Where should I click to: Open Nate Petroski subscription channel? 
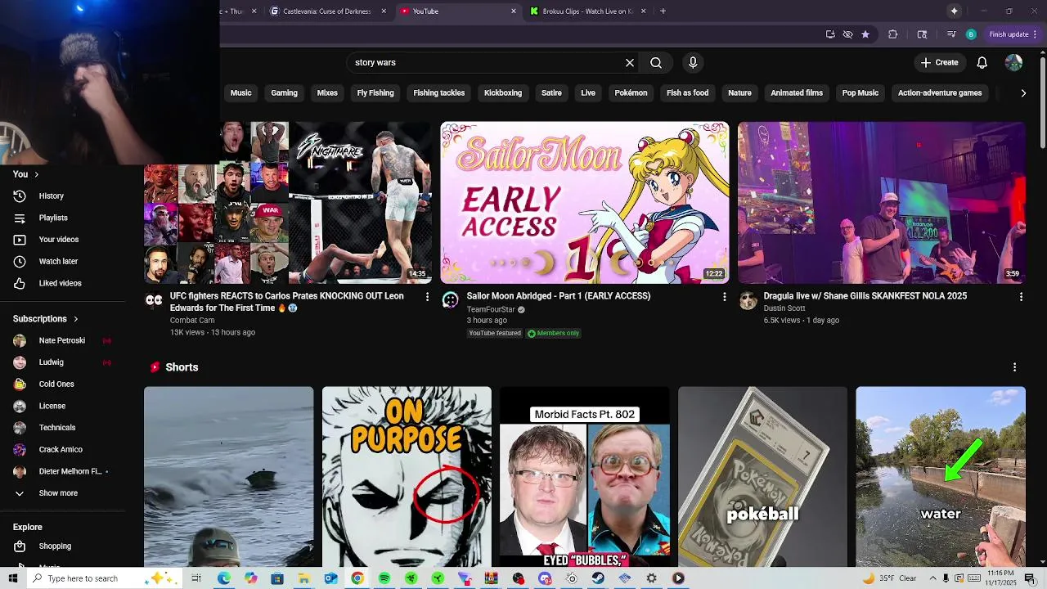click(62, 340)
